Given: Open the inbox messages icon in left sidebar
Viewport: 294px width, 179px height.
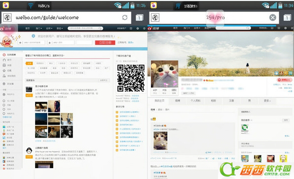Looking at the screenshot, I should coord(4,65).
